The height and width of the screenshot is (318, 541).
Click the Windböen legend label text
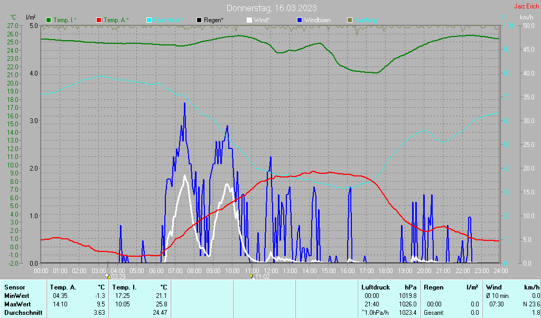click(x=317, y=20)
